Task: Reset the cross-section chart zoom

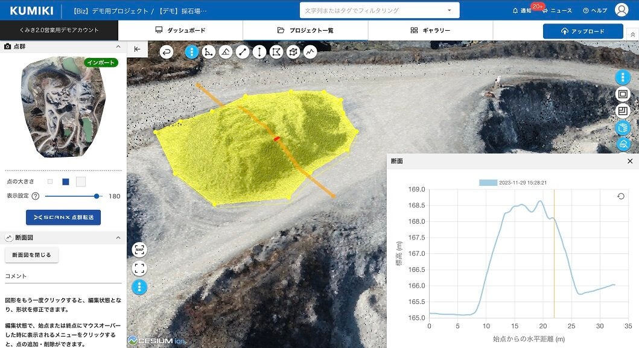Action: (621, 196)
